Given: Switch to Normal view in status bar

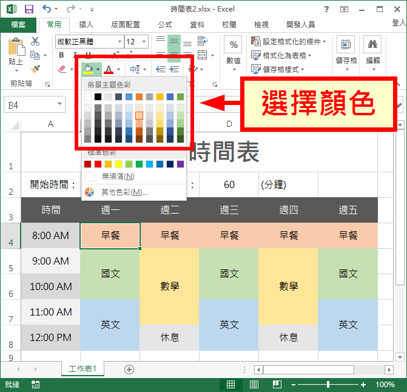Looking at the screenshot, I should pyautogui.click(x=230, y=385).
